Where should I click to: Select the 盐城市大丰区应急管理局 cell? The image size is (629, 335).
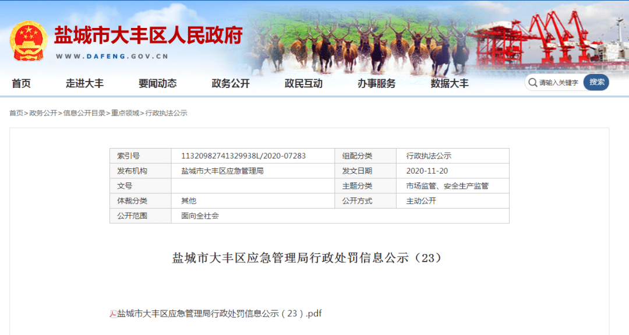[x=253, y=171]
